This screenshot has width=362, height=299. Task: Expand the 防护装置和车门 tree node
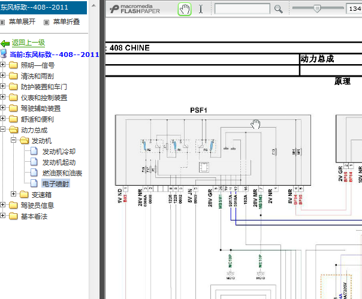click(x=2, y=86)
